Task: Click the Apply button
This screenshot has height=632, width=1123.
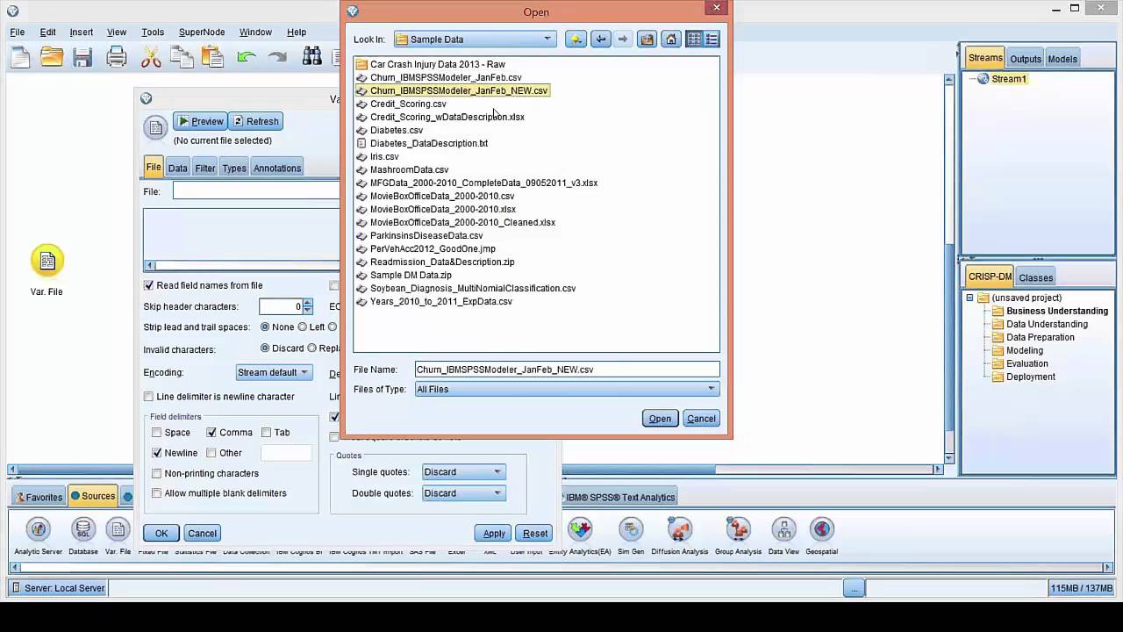Action: point(494,534)
